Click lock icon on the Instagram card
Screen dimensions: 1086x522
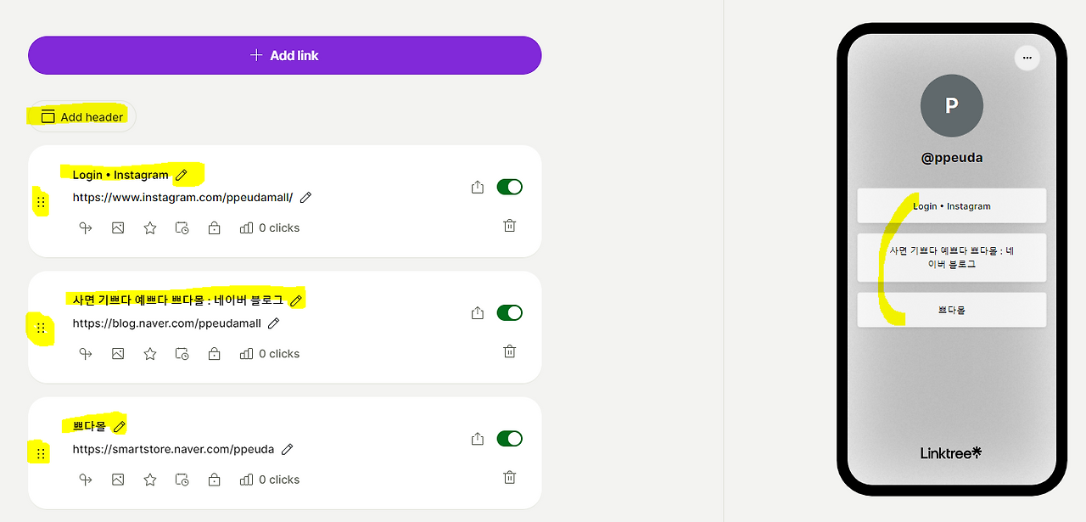coord(214,227)
